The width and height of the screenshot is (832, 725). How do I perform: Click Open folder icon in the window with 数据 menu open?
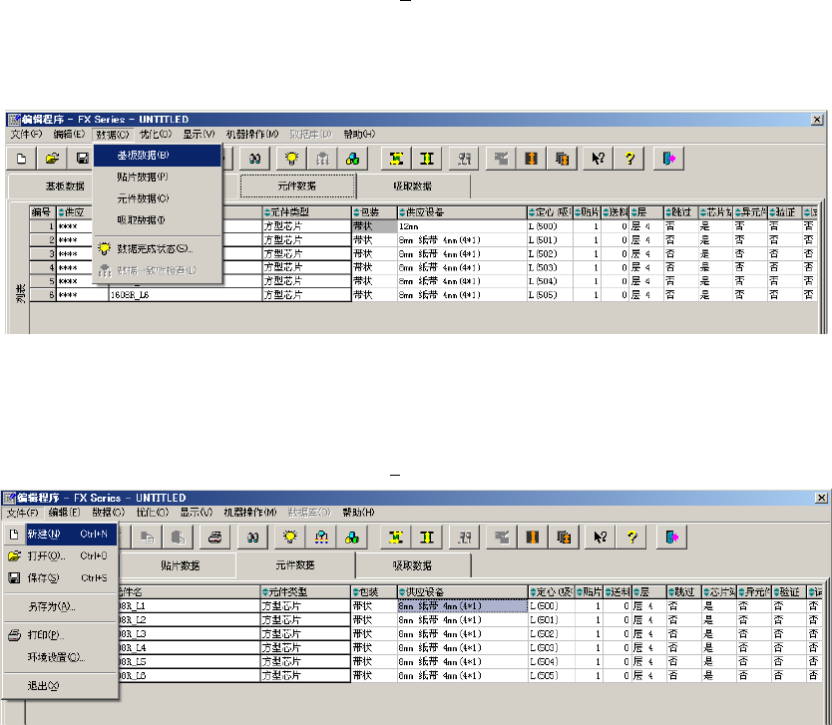tap(52, 159)
